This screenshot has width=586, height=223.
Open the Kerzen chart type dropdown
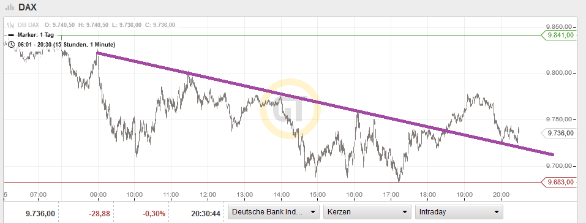(x=367, y=212)
